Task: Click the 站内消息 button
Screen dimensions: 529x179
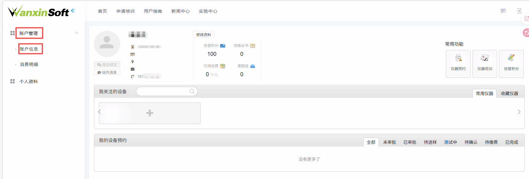Action: (107, 72)
